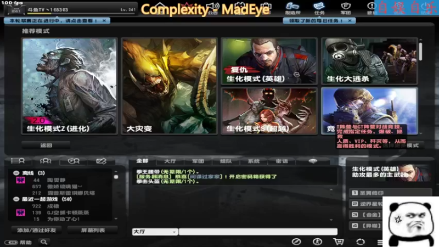Click the compass icon in bottom bar

(x=296, y=242)
